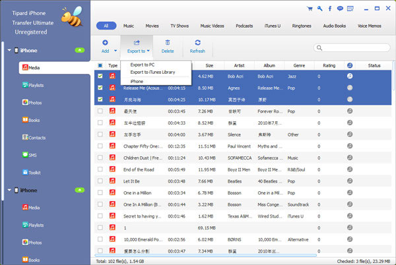This screenshot has width=396, height=265.
Task: Open Playlists under the first iPhone
Action: click(x=33, y=85)
